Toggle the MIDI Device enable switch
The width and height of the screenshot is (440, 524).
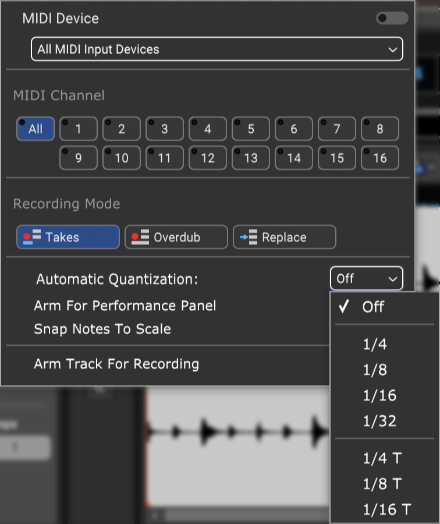pyautogui.click(x=392, y=18)
